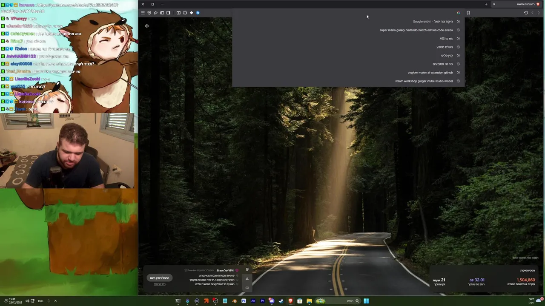The height and width of the screenshot is (306, 545).
Task: Toggle the sidebar panel icon in Brave toolbar
Action: pos(168,13)
